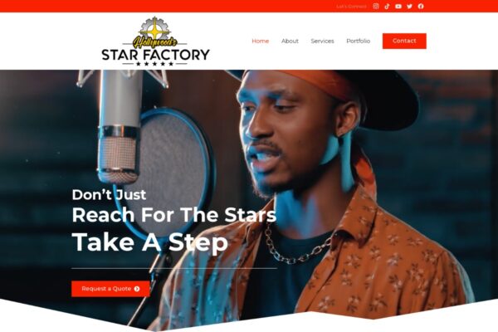
Task: Click the arrow icon in Request a Quote
Action: point(137,289)
